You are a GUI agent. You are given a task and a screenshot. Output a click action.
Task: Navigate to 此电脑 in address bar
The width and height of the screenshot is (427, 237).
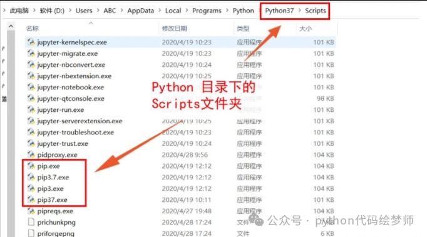click(x=19, y=11)
